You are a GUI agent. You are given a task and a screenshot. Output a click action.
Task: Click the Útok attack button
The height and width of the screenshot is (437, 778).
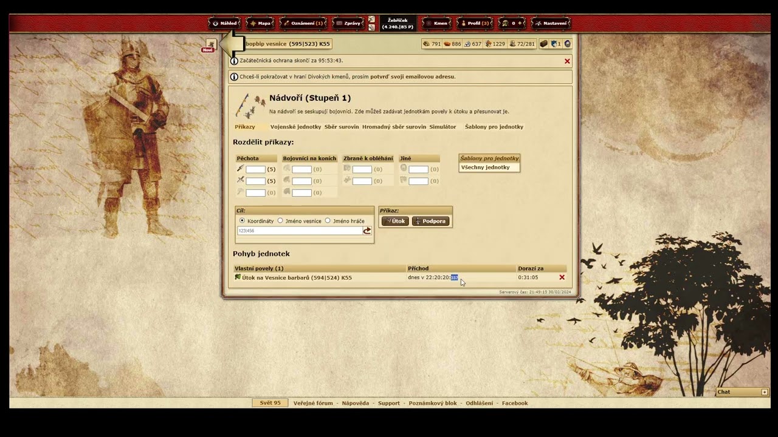click(395, 221)
